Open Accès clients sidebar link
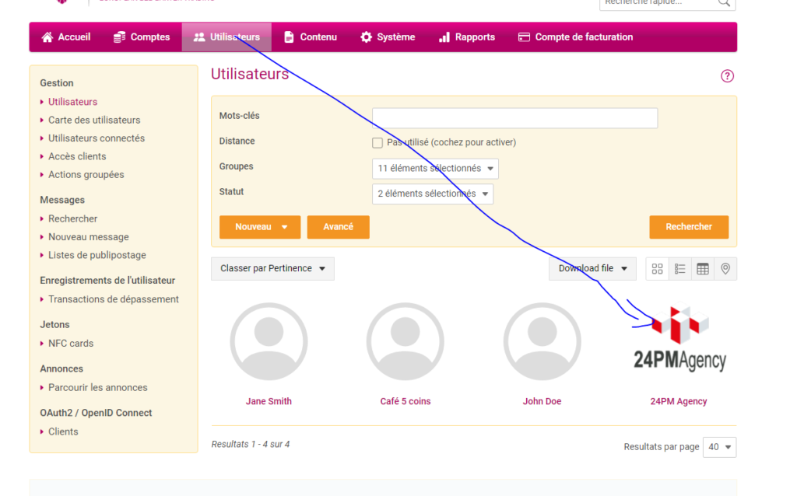The image size is (797, 496). tap(77, 157)
